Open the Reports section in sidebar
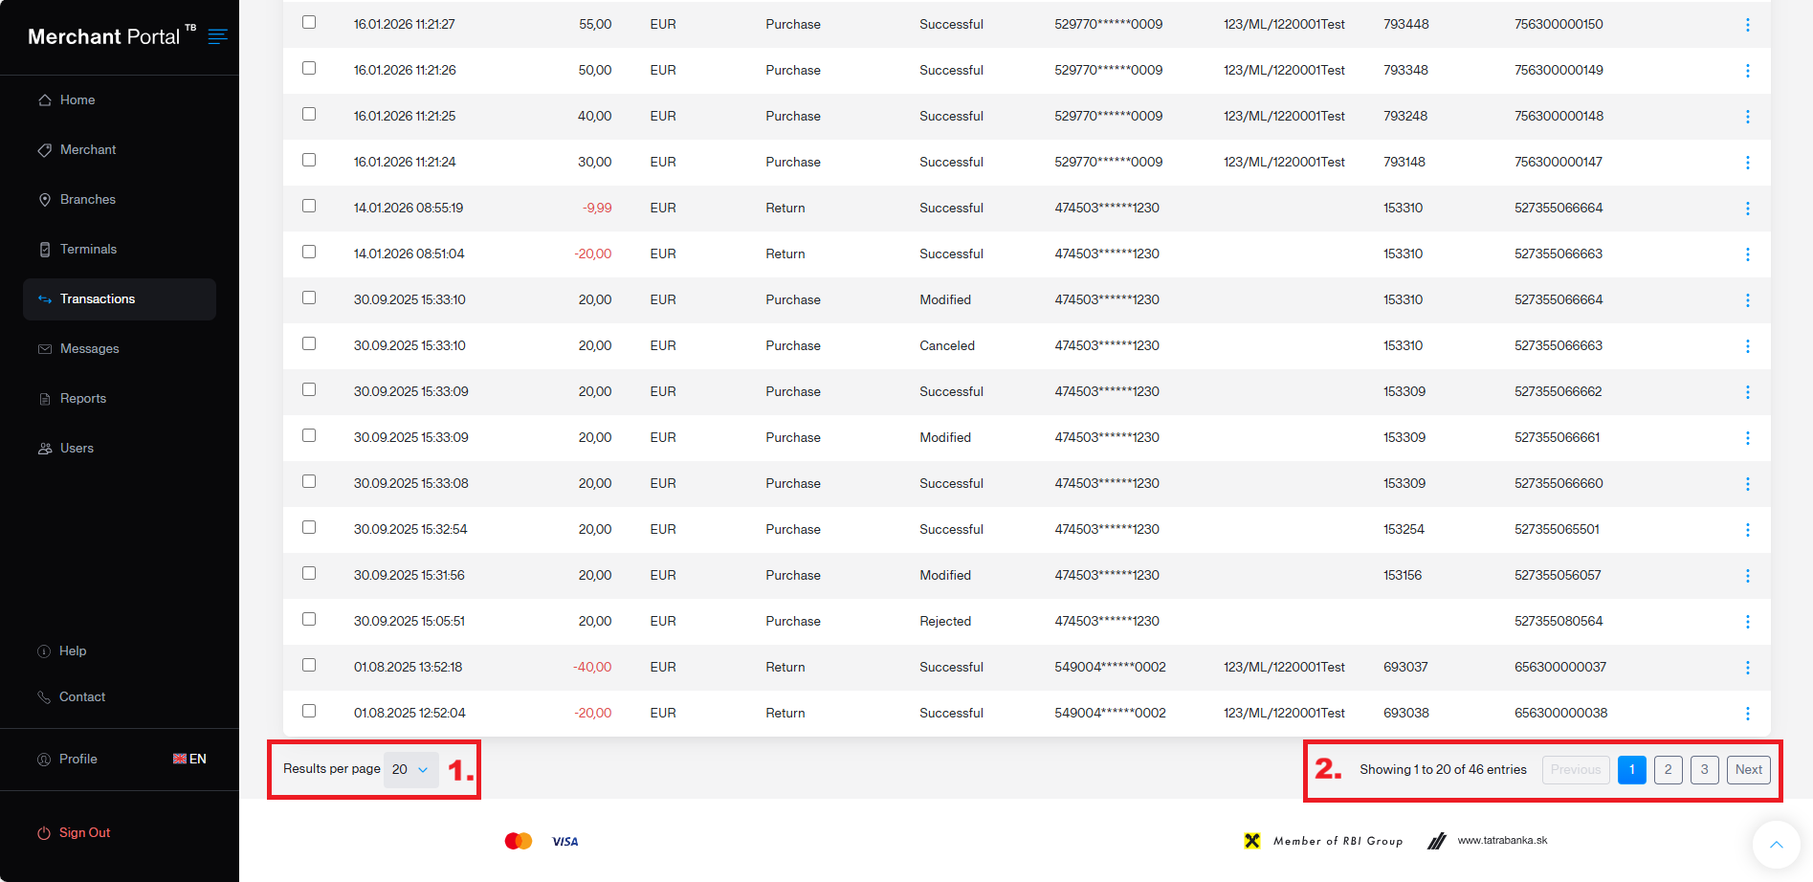1813x882 pixels. click(x=82, y=399)
